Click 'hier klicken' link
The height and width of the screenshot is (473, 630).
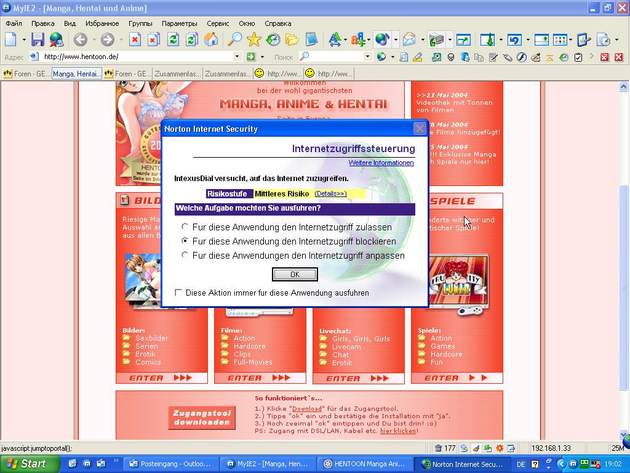398,431
